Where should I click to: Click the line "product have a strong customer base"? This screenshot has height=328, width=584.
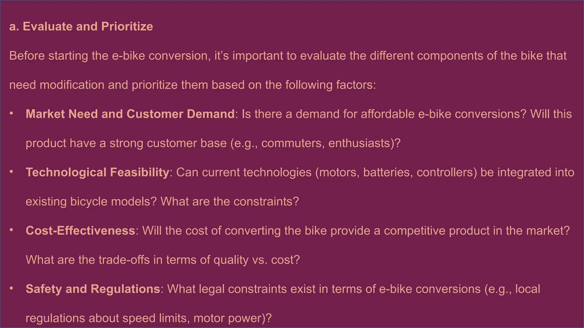213,143
